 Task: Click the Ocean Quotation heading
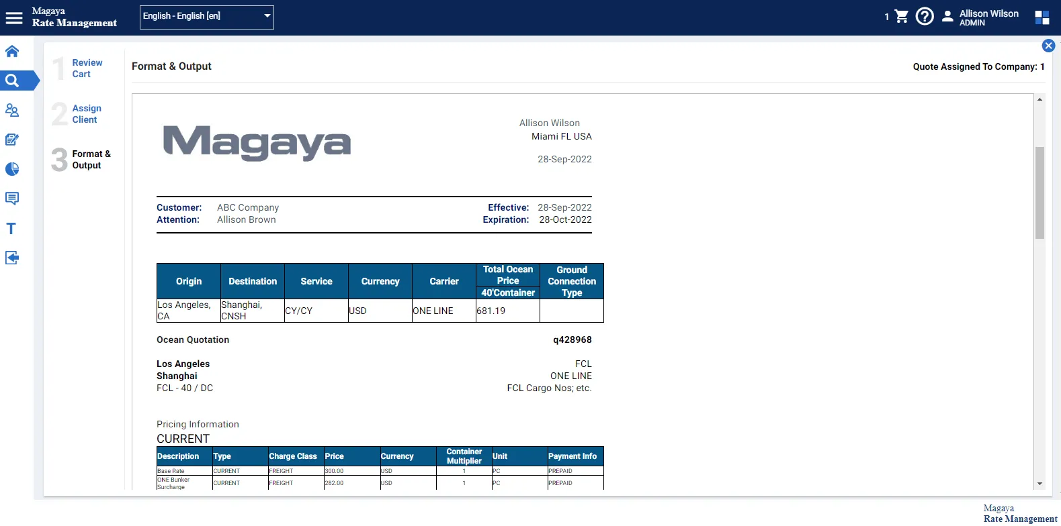click(x=193, y=339)
